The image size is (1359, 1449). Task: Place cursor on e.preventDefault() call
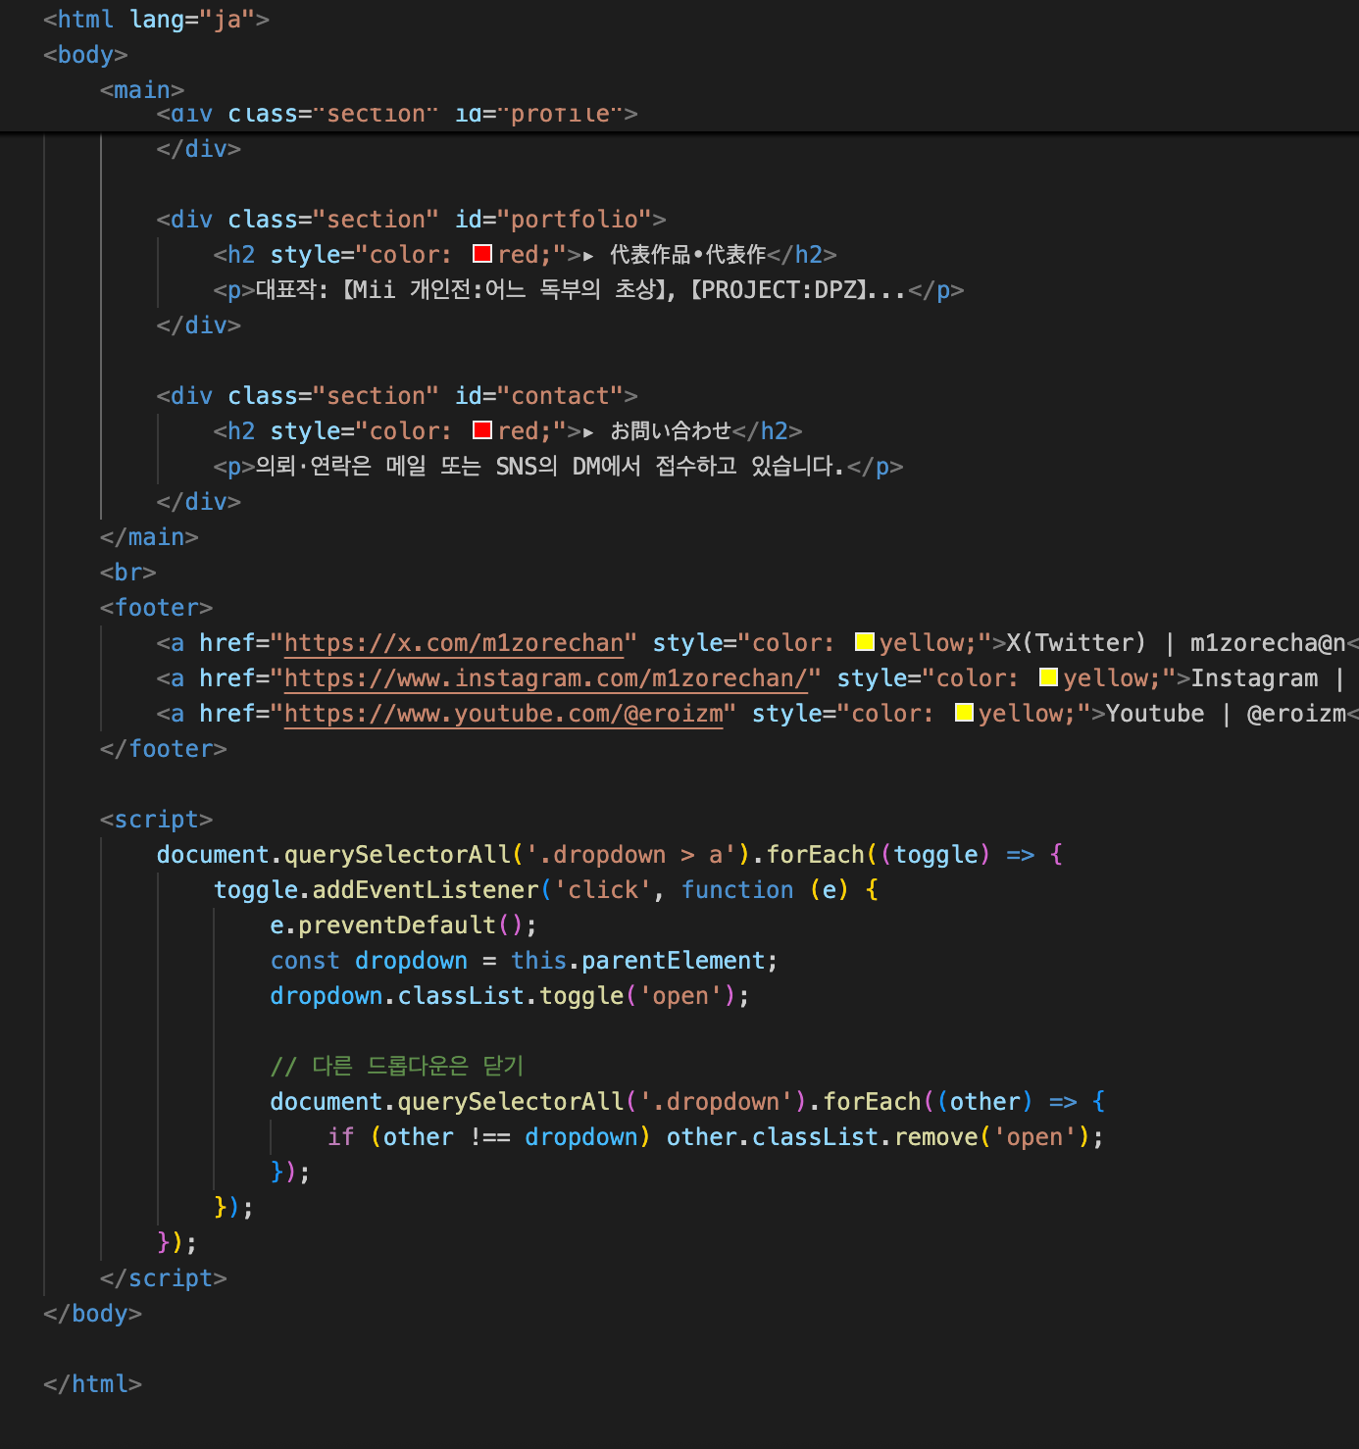tap(402, 925)
